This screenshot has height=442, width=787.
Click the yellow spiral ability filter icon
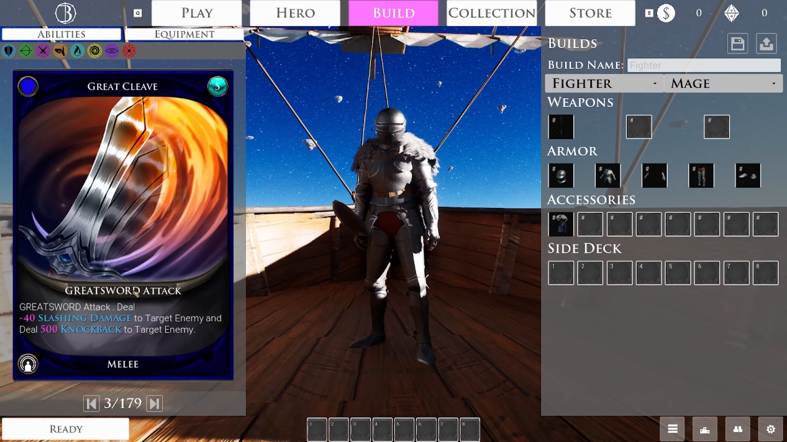tap(94, 51)
